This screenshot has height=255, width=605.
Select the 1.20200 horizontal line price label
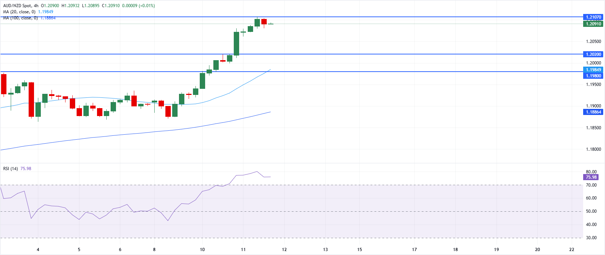(593, 54)
